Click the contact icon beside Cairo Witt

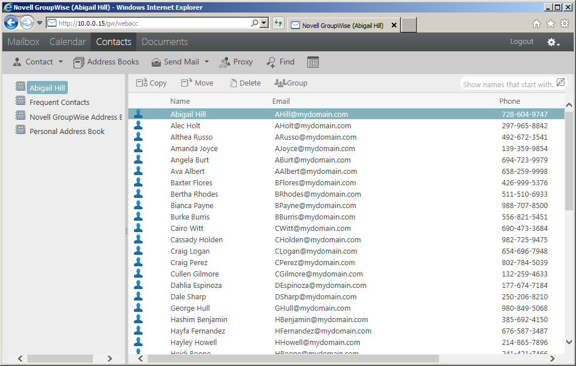click(138, 227)
